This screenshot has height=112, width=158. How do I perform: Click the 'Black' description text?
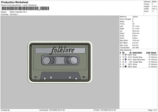pos(135,67)
